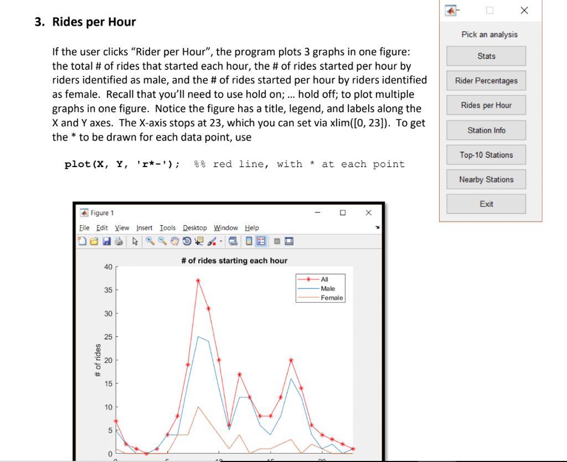Enable Rotate 3D mode
567x462 pixels.
[x=186, y=241]
